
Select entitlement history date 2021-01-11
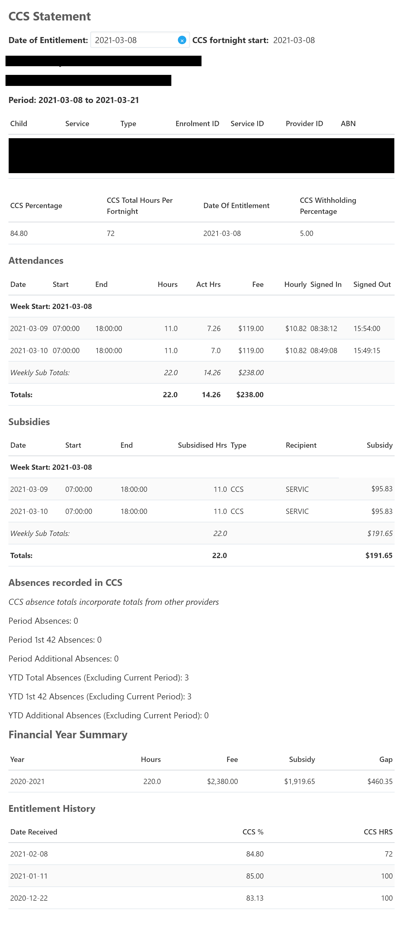coord(29,876)
